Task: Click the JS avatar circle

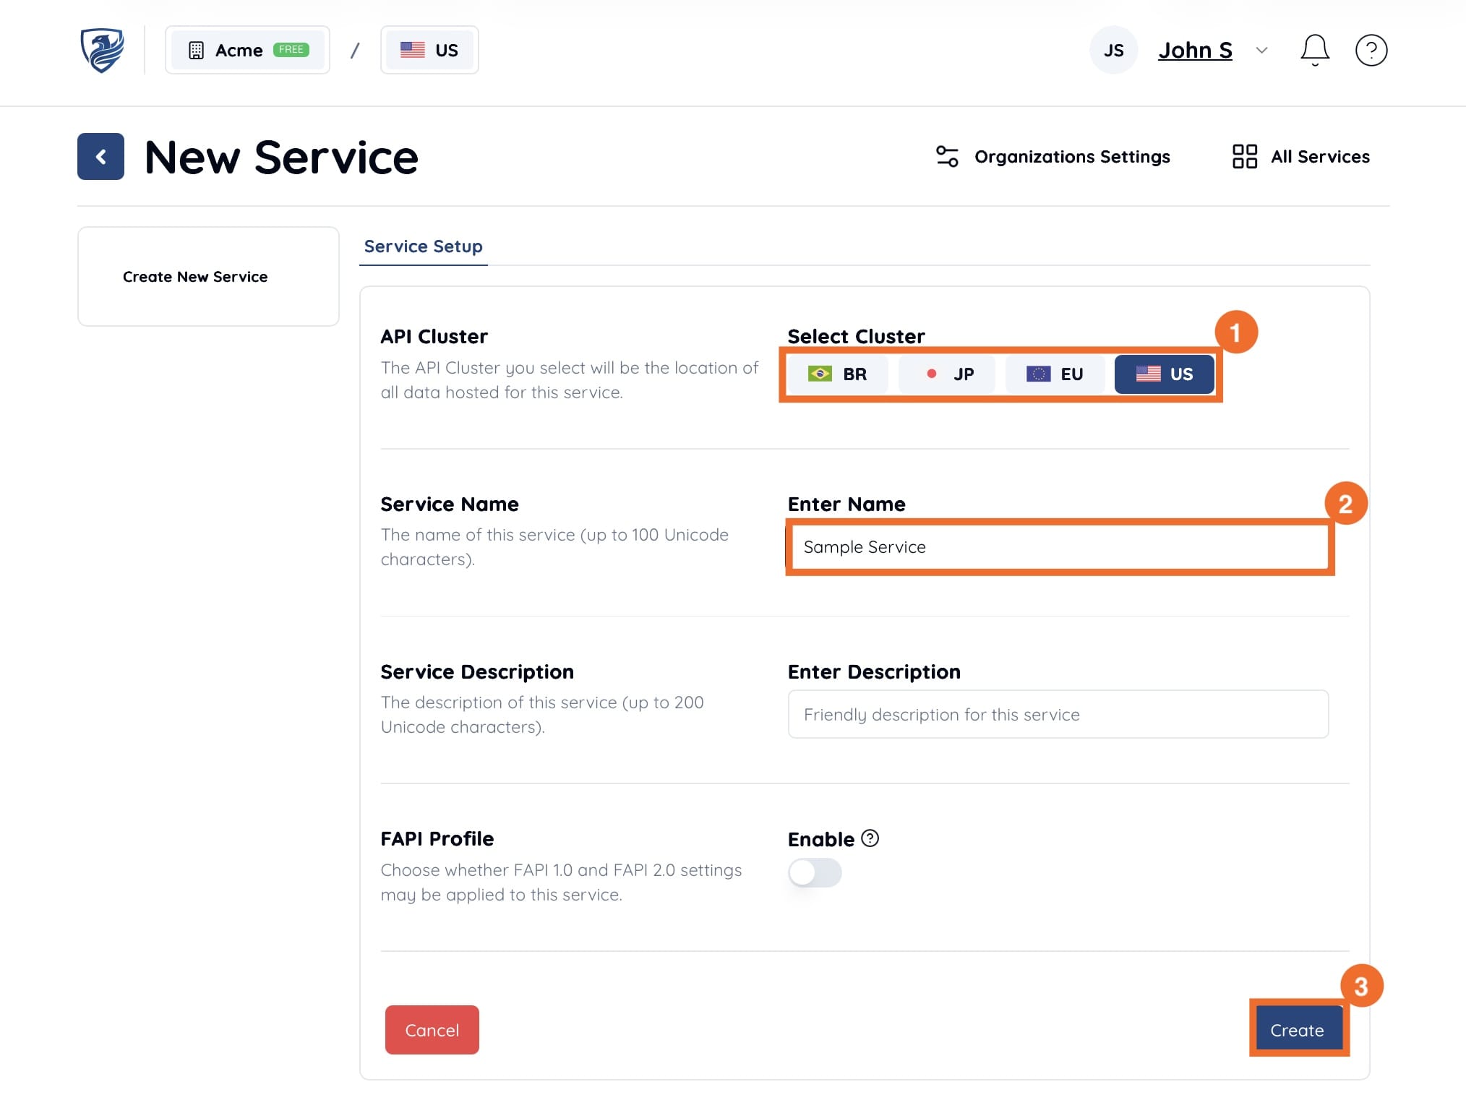Action: point(1113,49)
